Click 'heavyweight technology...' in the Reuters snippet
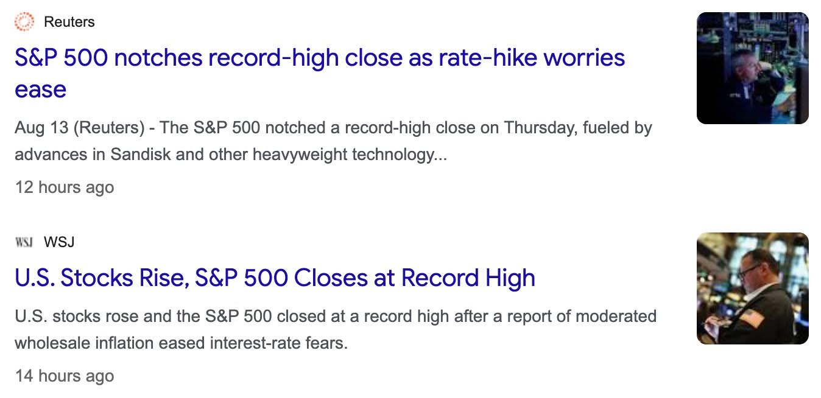The height and width of the screenshot is (398, 821). click(345, 155)
